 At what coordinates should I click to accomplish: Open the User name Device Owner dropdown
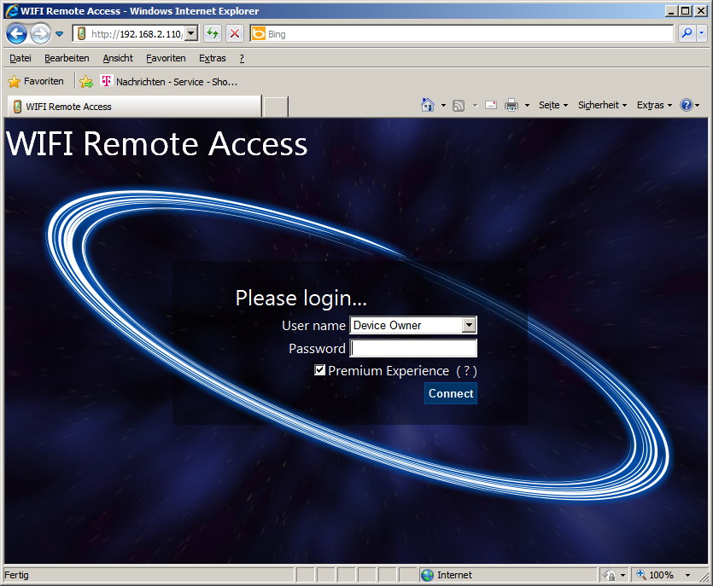413,325
